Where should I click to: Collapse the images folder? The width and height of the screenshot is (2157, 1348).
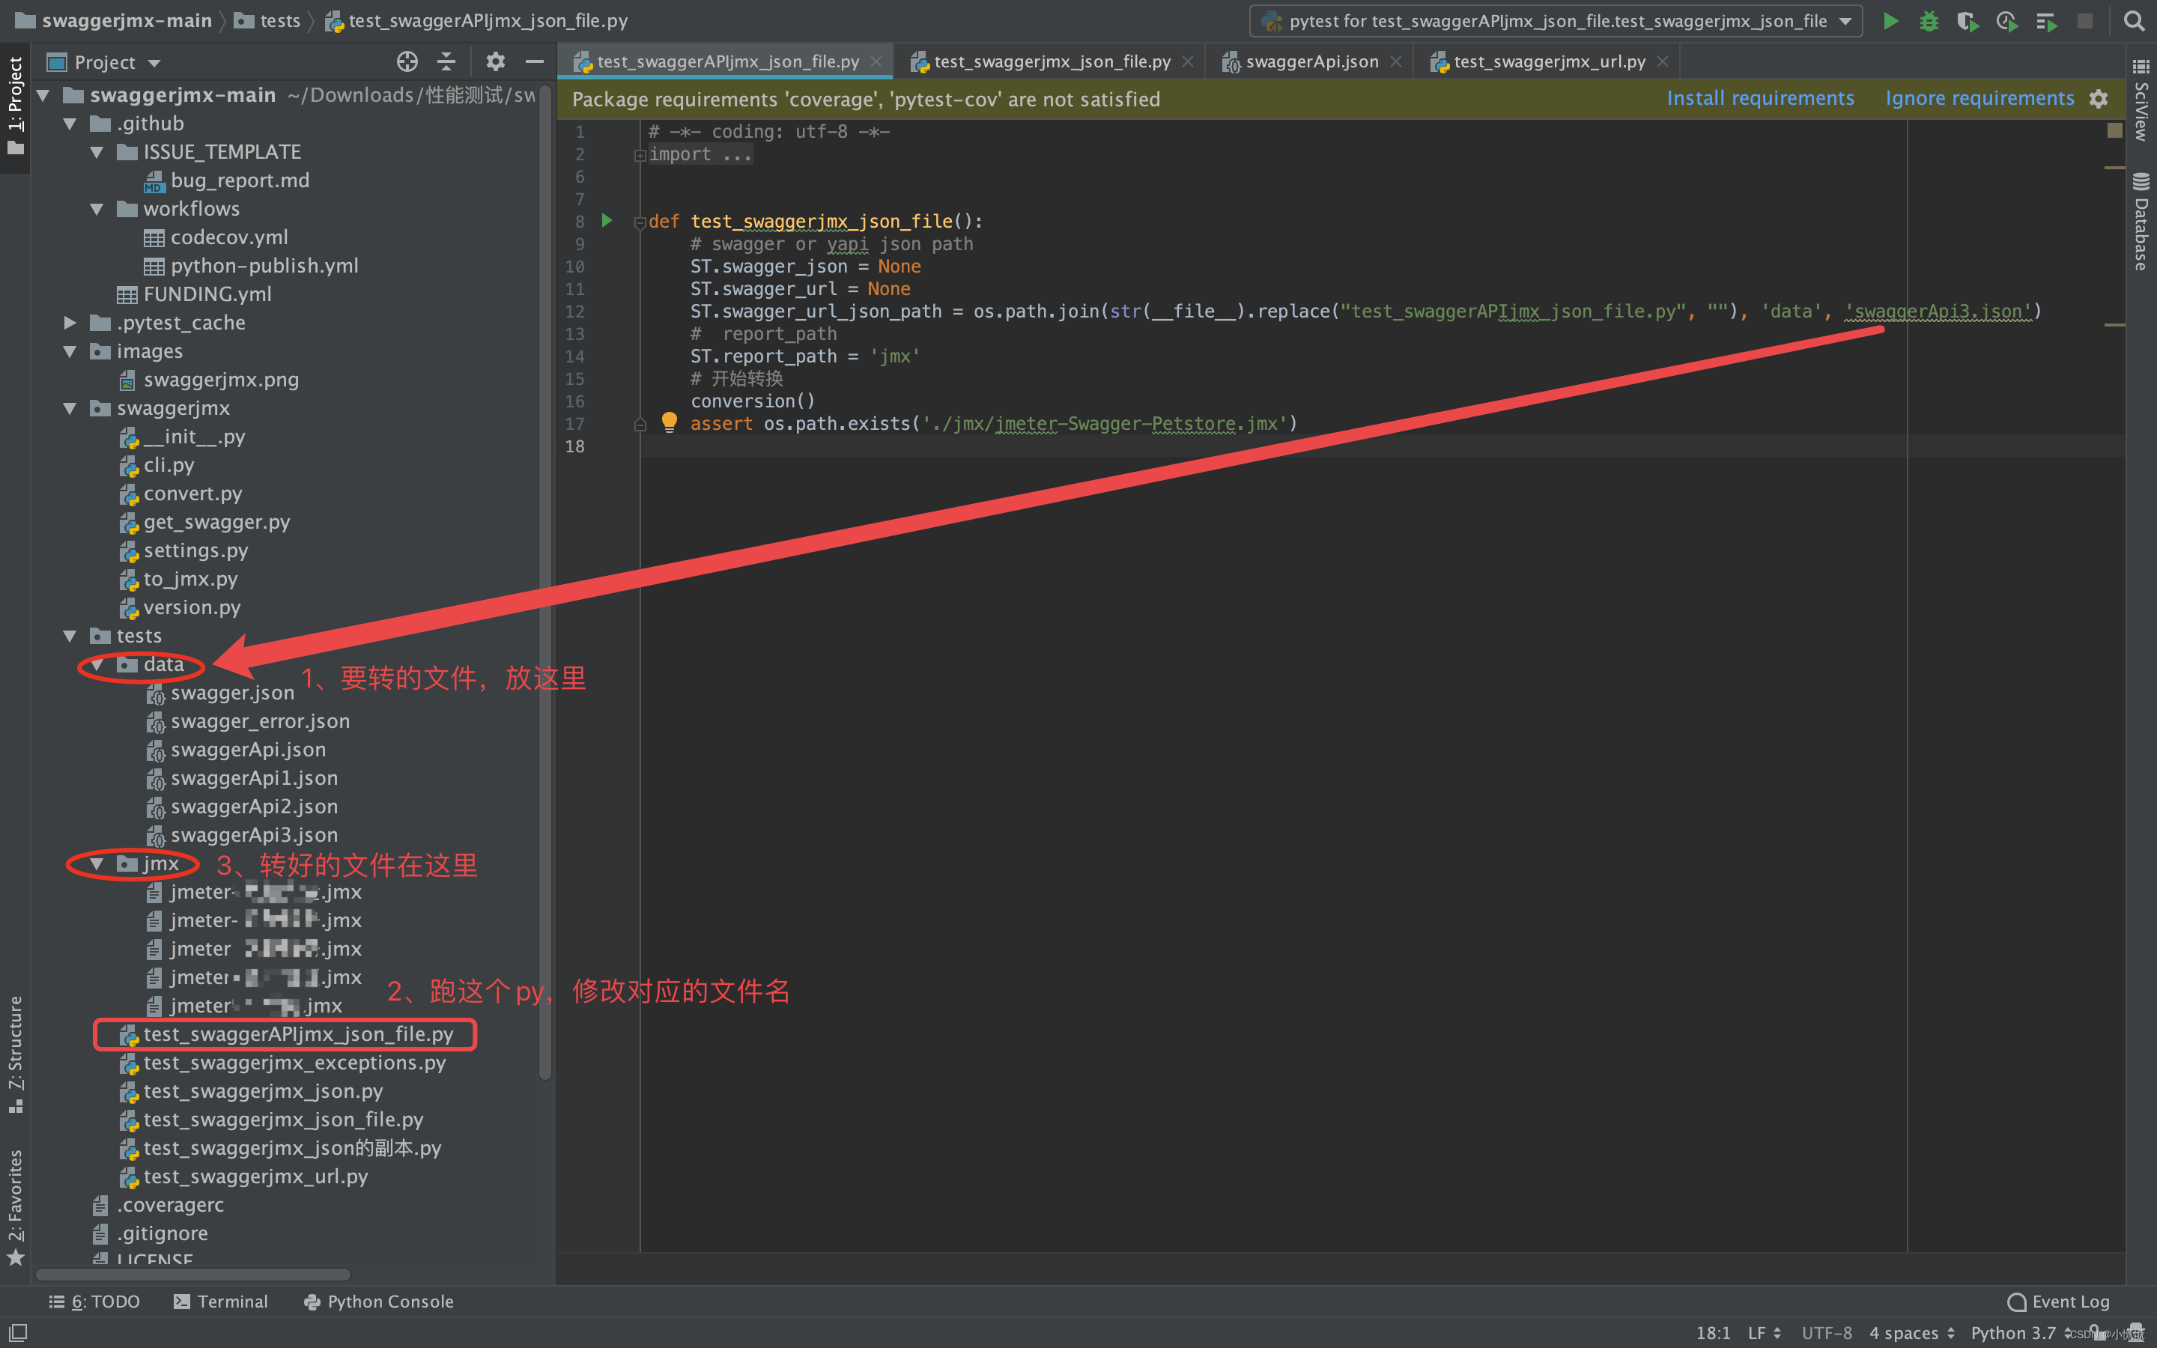(x=70, y=351)
